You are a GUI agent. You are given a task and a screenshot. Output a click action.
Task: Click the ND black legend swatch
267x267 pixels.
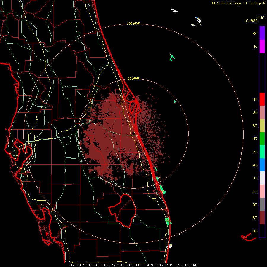262,231
